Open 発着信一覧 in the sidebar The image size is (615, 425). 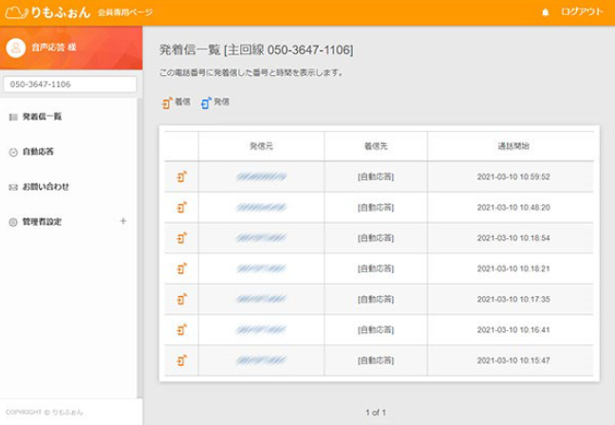click(42, 117)
